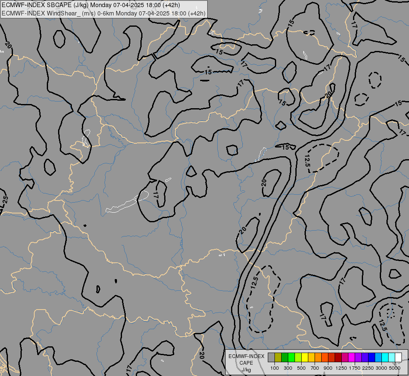Click the 1250 legend tick label
This screenshot has height=376, width=409.
[341, 368]
